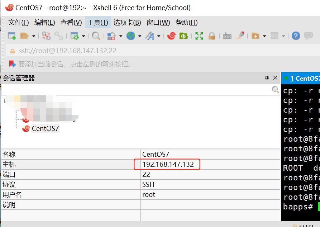Click the Lock screen padlock icon
320x227 pixels.
click(212, 36)
